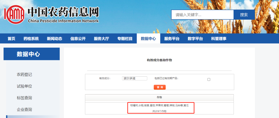Click the orange 查询 button

pyautogui.click(x=160, y=87)
